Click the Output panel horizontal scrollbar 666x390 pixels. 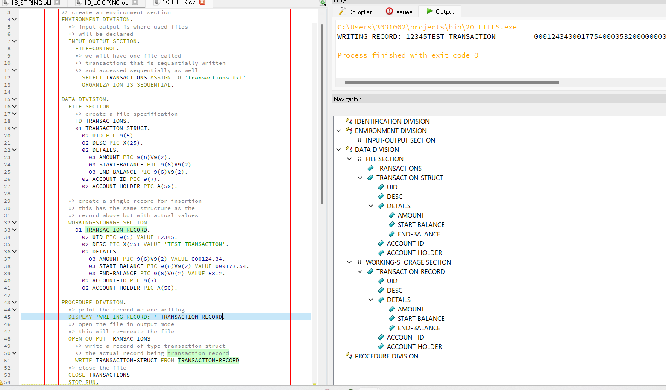(x=452, y=82)
